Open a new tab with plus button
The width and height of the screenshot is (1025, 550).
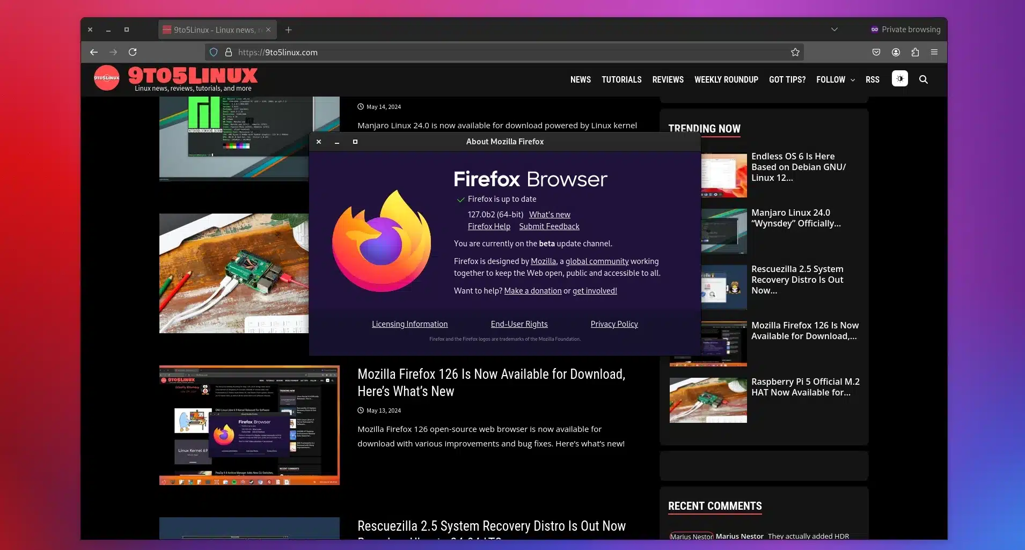tap(289, 30)
